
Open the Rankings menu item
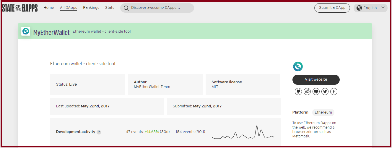[91, 8]
